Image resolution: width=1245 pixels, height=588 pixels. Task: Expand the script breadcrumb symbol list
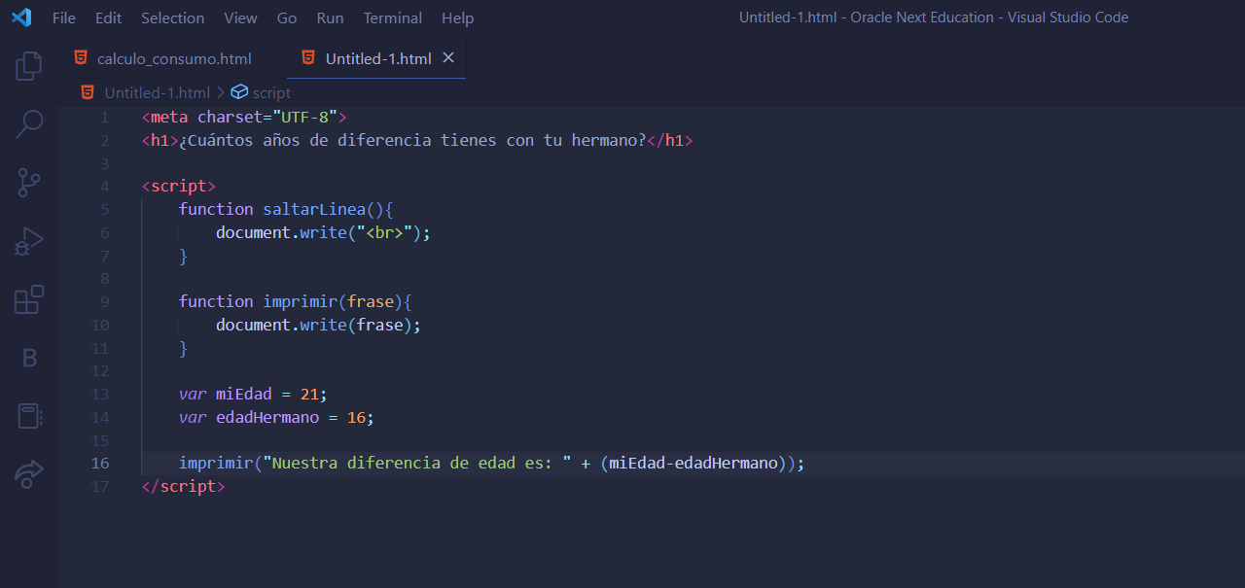coord(271,92)
